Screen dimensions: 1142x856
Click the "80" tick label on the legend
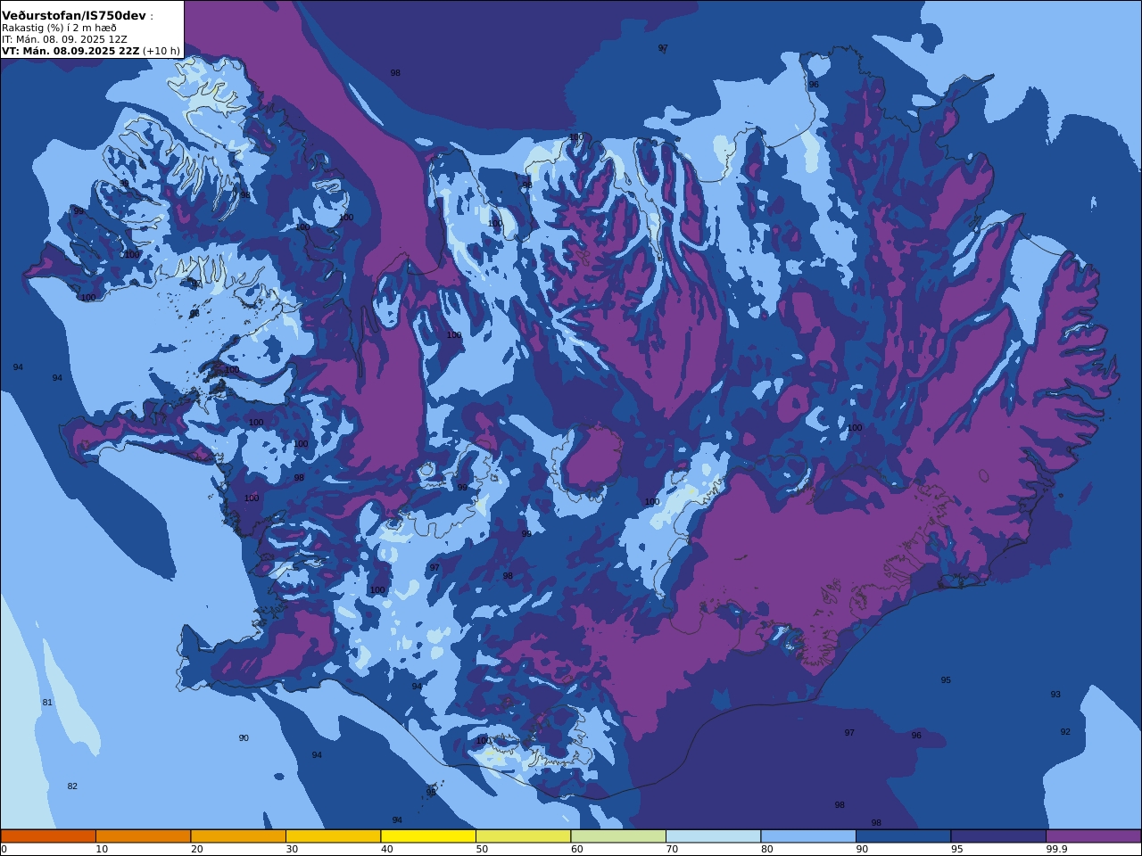[x=767, y=849]
